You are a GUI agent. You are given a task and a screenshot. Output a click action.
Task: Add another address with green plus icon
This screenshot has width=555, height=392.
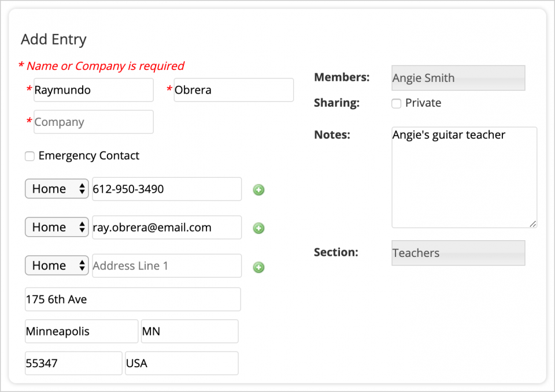pos(259,267)
